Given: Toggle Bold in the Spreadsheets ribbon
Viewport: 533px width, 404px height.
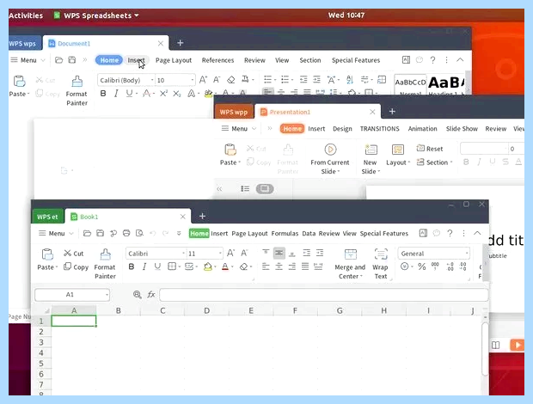Looking at the screenshot, I should pyautogui.click(x=132, y=267).
